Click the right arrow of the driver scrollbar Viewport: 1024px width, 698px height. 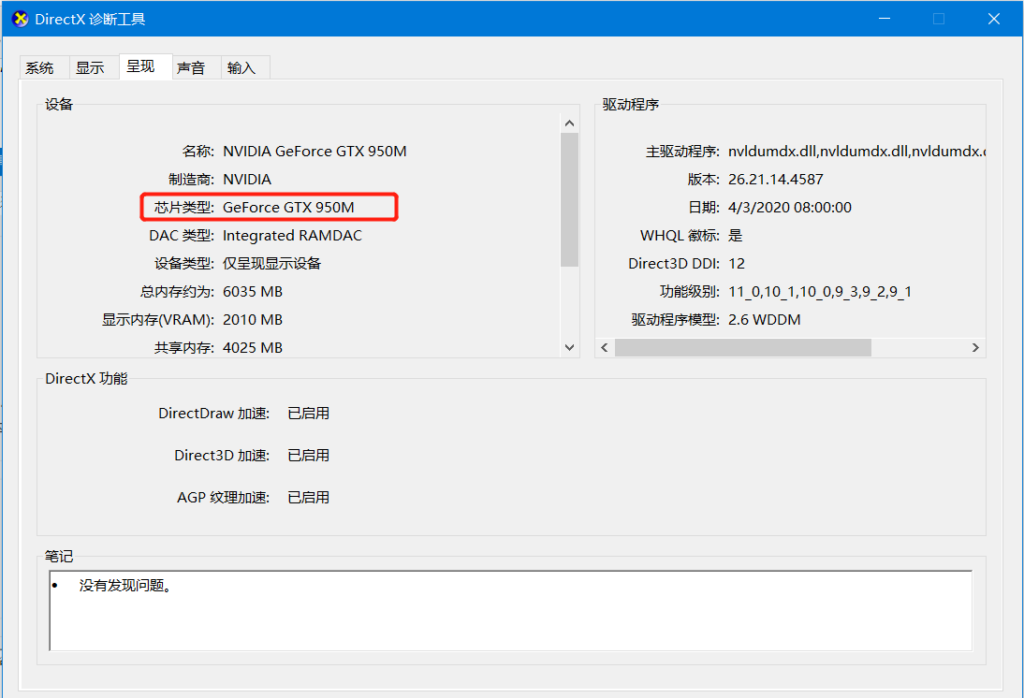975,347
